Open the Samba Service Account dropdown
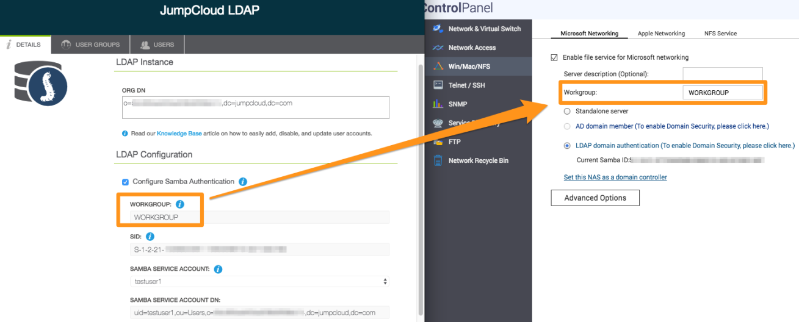The width and height of the screenshot is (799, 322). point(259,282)
